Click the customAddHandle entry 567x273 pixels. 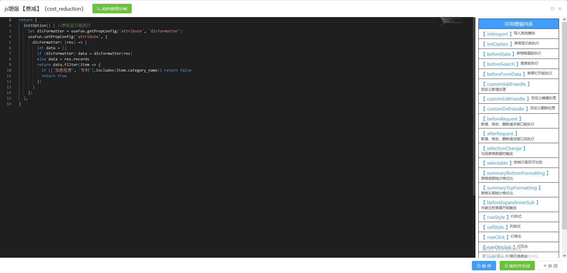coord(506,84)
